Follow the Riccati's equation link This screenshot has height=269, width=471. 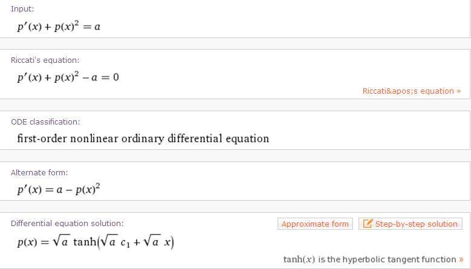click(x=408, y=91)
